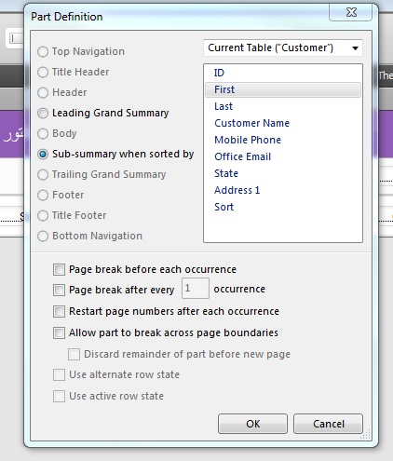
Task: Choose the First field in the list
Action: point(283,89)
